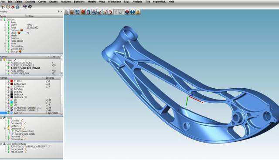279x160 pixels.
Task: Select the Vector gra... entity row
Action: (17, 49)
